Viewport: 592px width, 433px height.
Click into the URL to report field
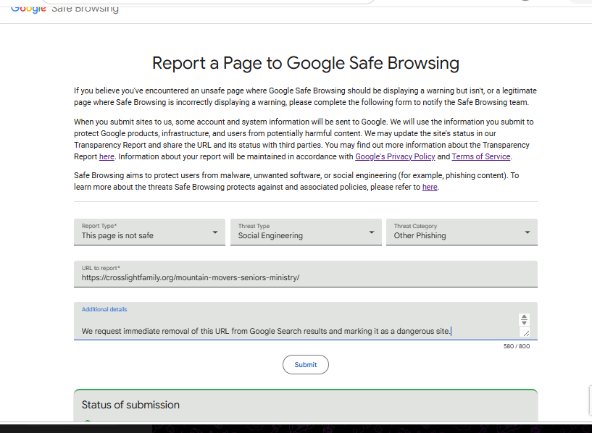[x=306, y=274]
